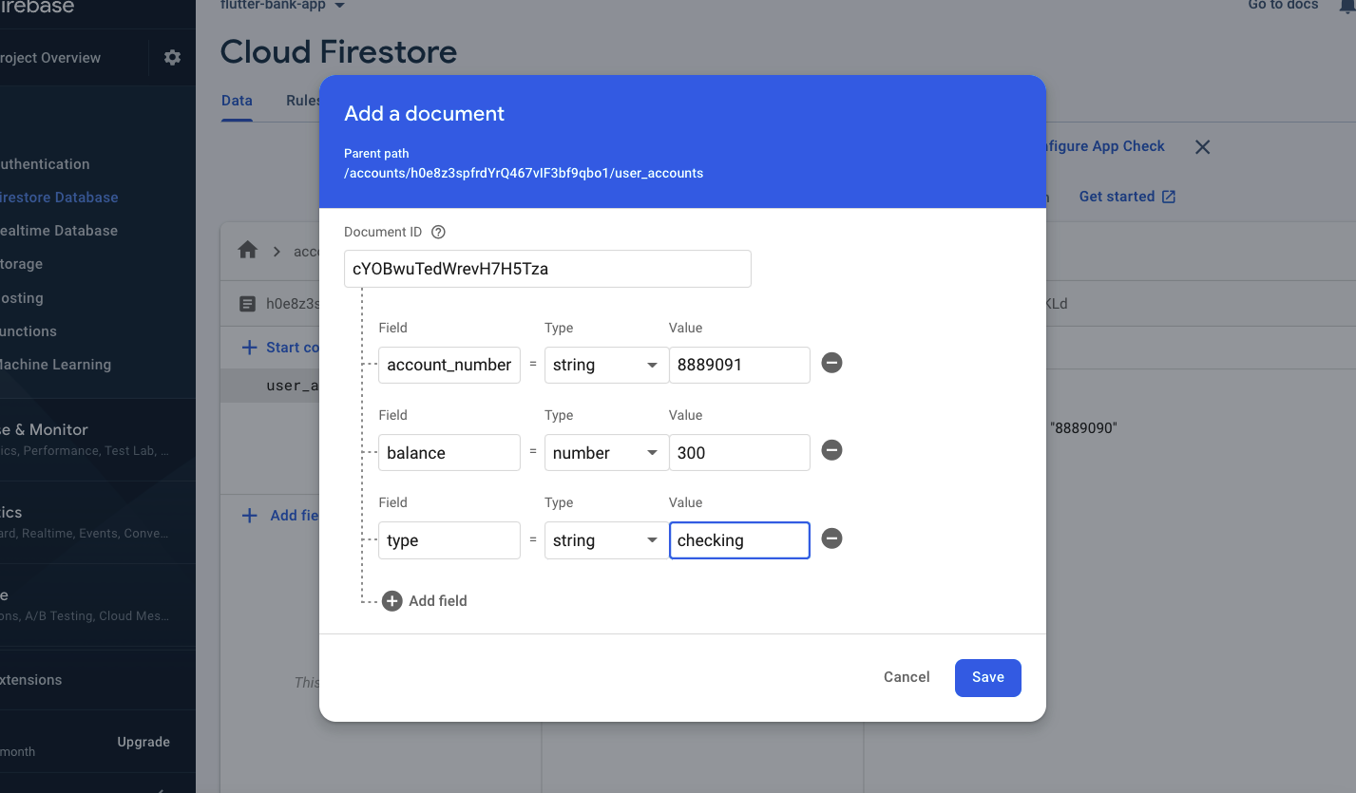Click the Document ID input field
1356x793 pixels.
[547, 269]
